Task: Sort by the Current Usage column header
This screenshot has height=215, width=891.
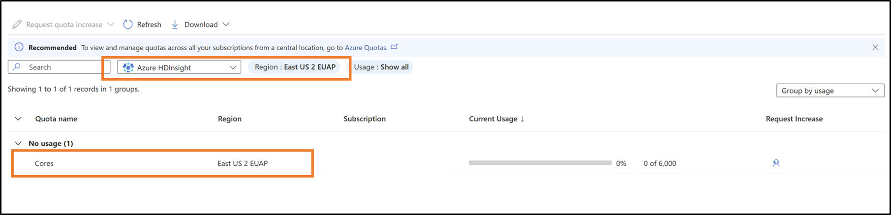Action: 493,119
